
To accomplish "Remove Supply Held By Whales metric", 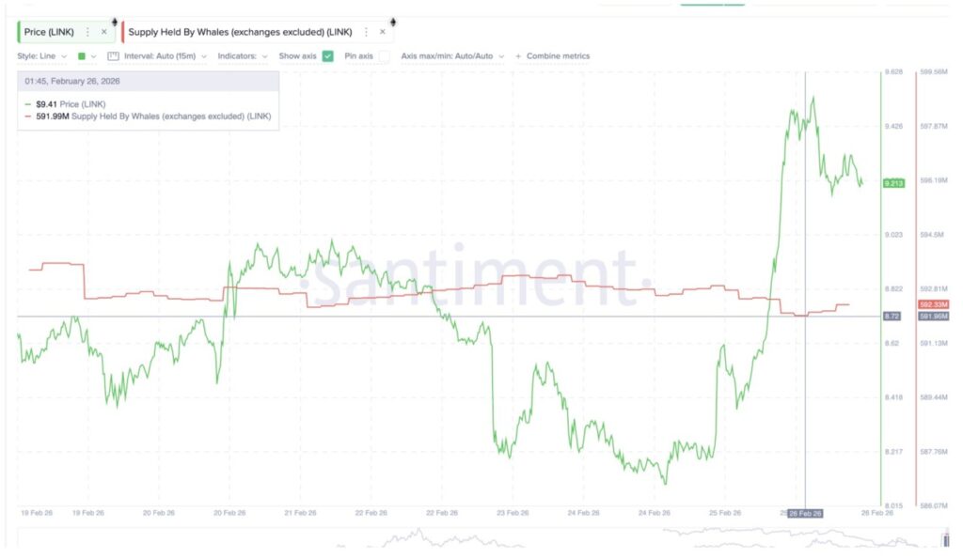I will click(382, 32).
